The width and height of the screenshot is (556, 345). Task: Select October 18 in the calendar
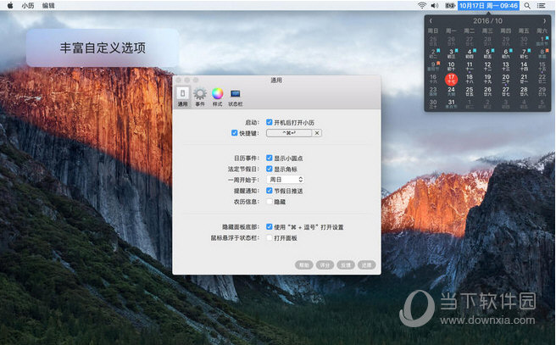[470, 79]
